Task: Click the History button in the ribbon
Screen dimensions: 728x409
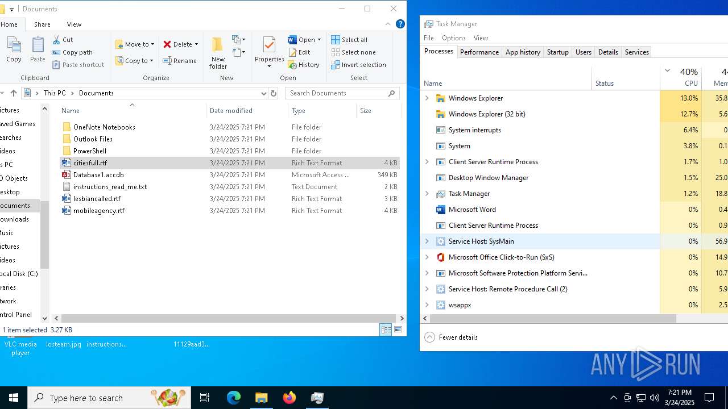Action: [304, 65]
